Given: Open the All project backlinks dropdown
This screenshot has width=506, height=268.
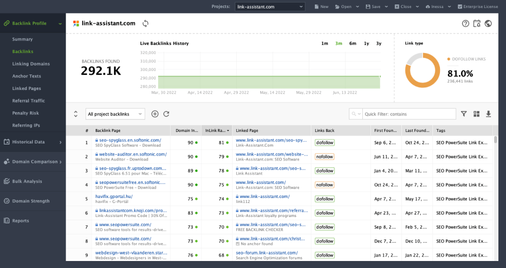Looking at the screenshot, I should point(115,114).
